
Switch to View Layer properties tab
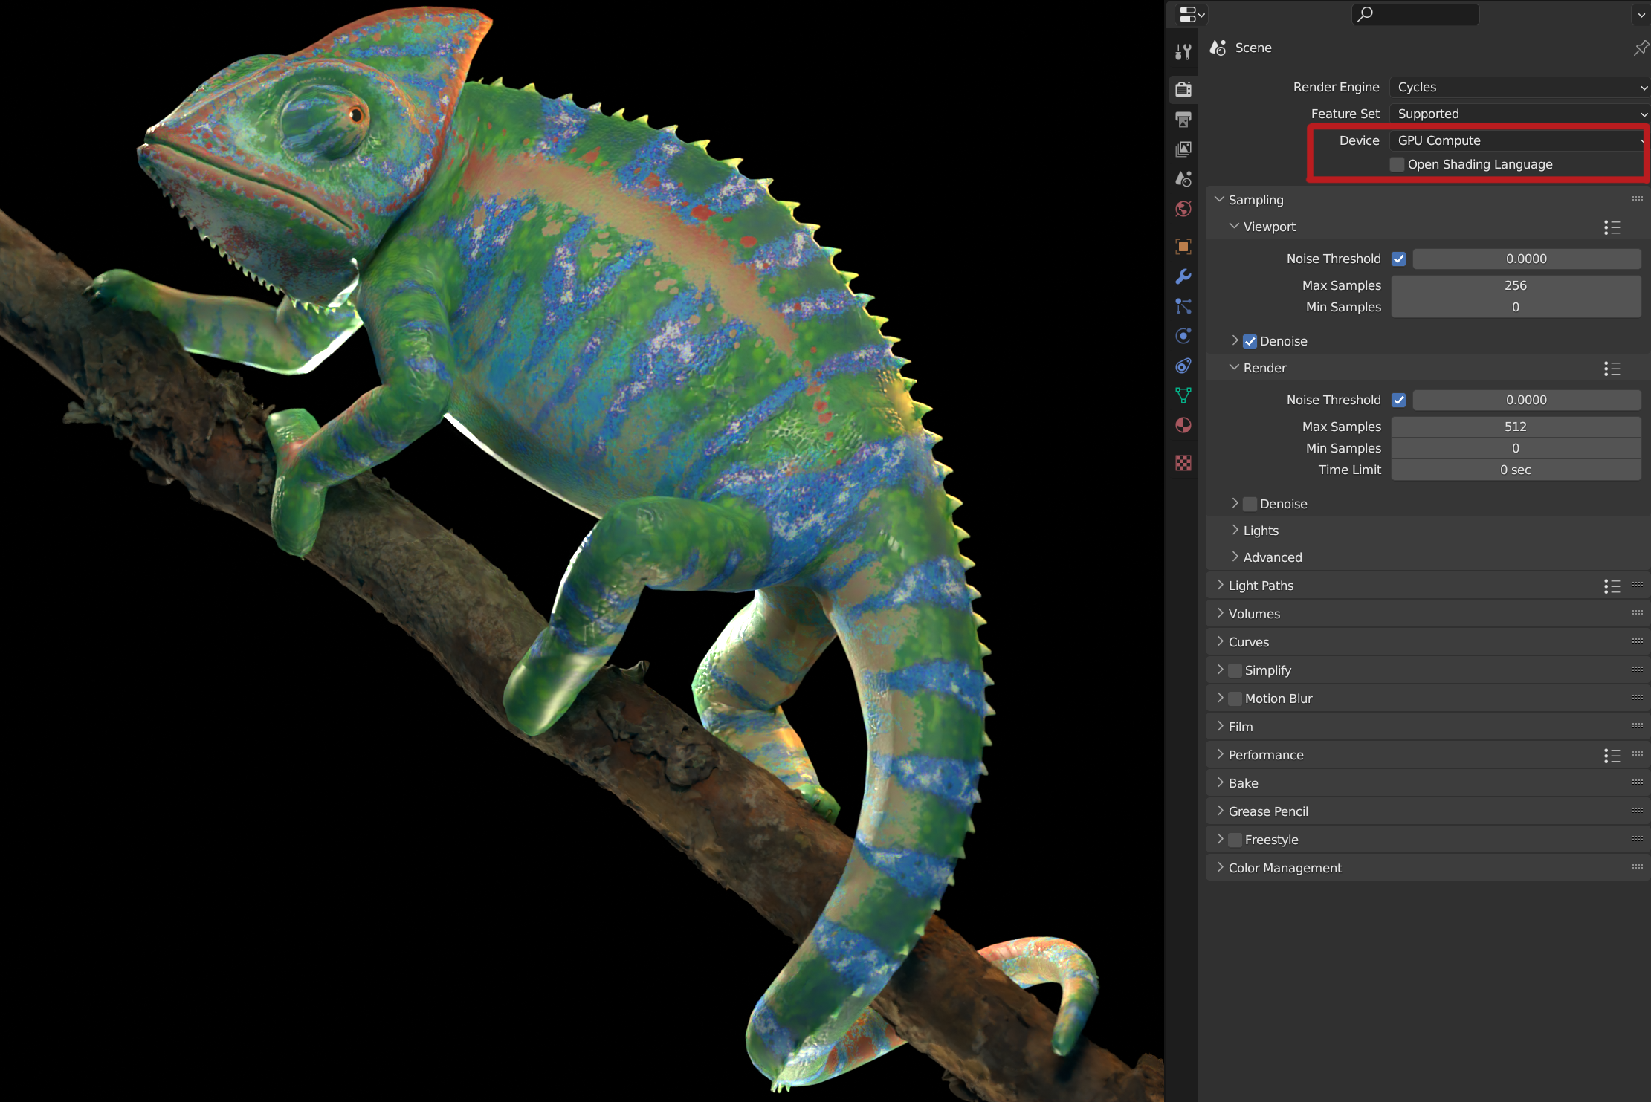pyautogui.click(x=1183, y=149)
